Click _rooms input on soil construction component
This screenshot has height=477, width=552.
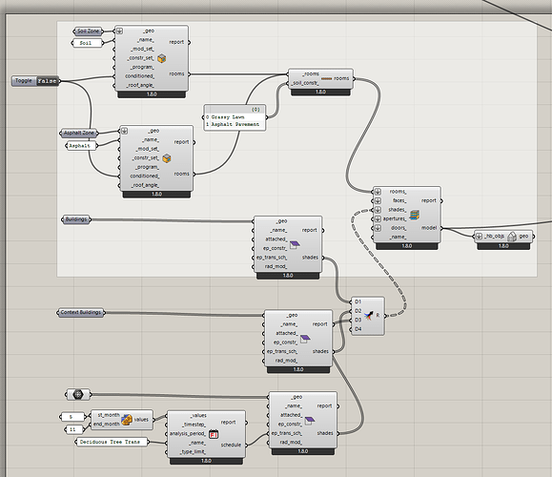pyautogui.click(x=311, y=74)
